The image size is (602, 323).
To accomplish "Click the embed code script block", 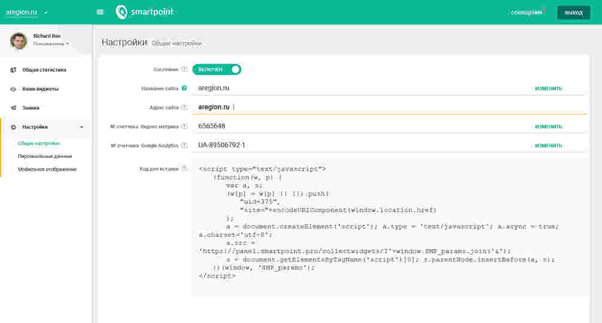I will coord(390,227).
